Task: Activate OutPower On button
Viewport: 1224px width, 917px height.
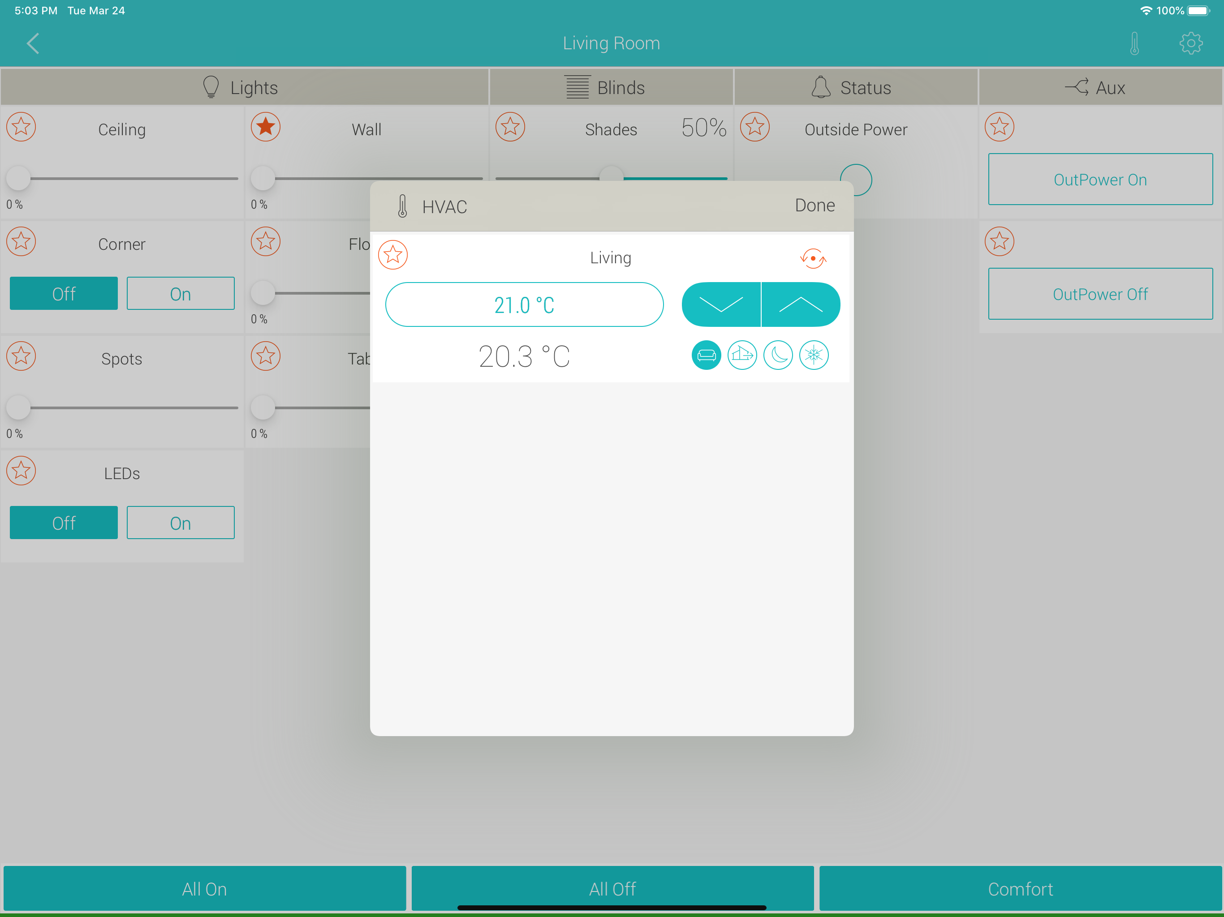Action: click(x=1100, y=179)
